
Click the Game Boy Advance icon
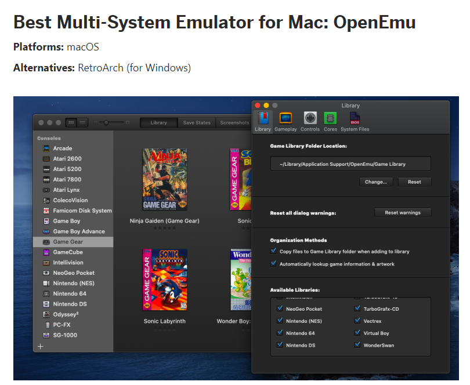46,231
